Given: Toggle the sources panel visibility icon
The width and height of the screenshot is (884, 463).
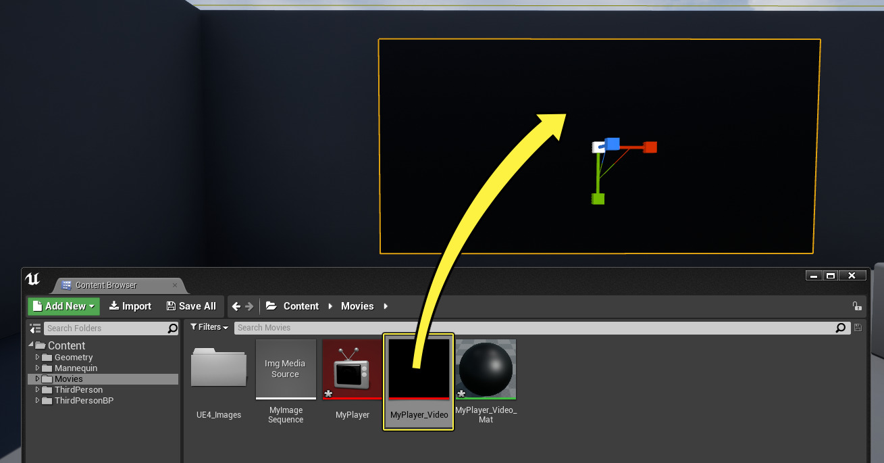Looking at the screenshot, I should 36,328.
